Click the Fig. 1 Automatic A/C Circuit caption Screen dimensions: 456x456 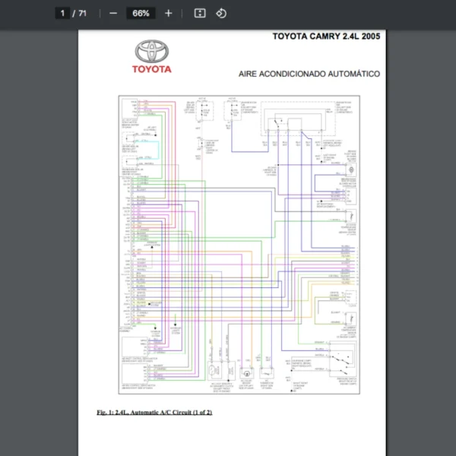coord(154,412)
